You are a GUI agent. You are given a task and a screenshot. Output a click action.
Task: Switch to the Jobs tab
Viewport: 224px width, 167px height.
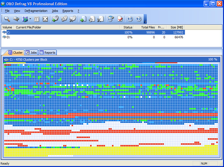[x=31, y=52]
